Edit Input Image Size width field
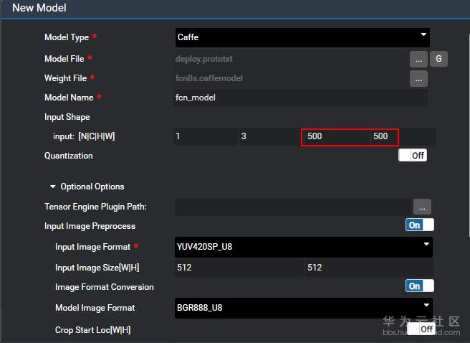 point(239,268)
